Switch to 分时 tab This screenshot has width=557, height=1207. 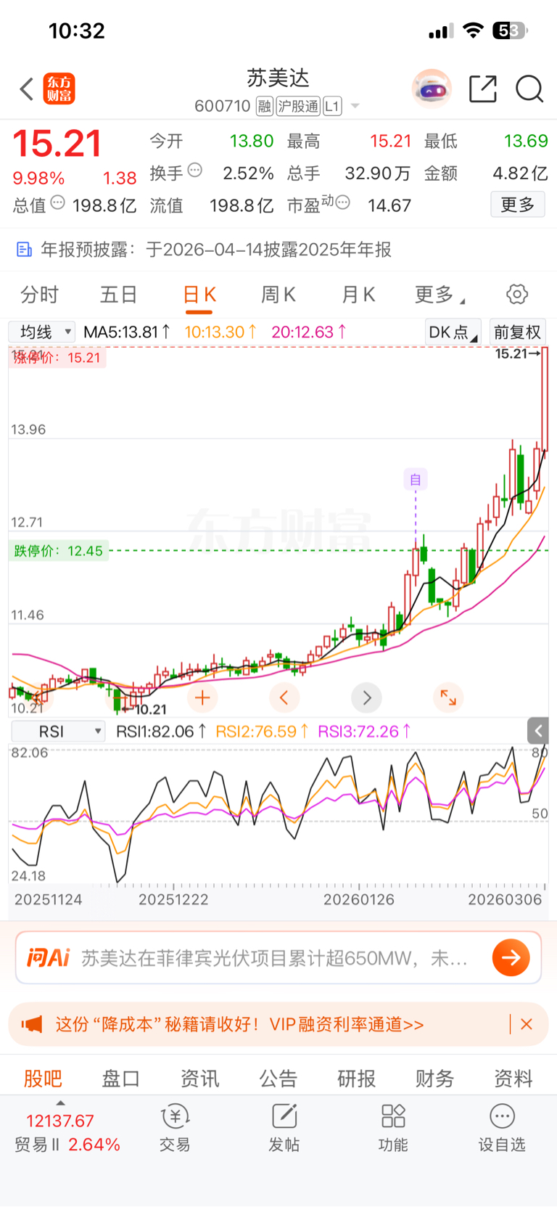pyautogui.click(x=39, y=295)
